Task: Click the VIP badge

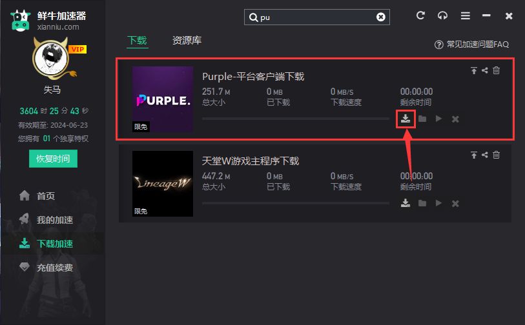Action: (x=77, y=49)
